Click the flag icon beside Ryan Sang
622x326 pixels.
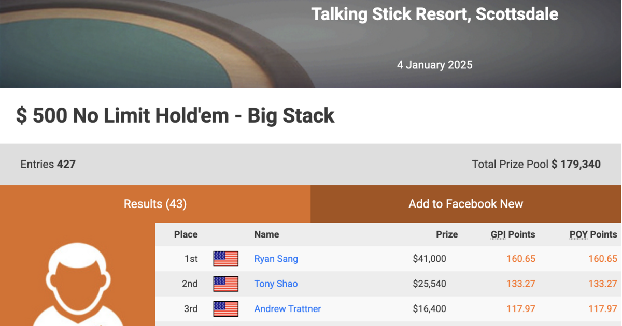coord(225,259)
